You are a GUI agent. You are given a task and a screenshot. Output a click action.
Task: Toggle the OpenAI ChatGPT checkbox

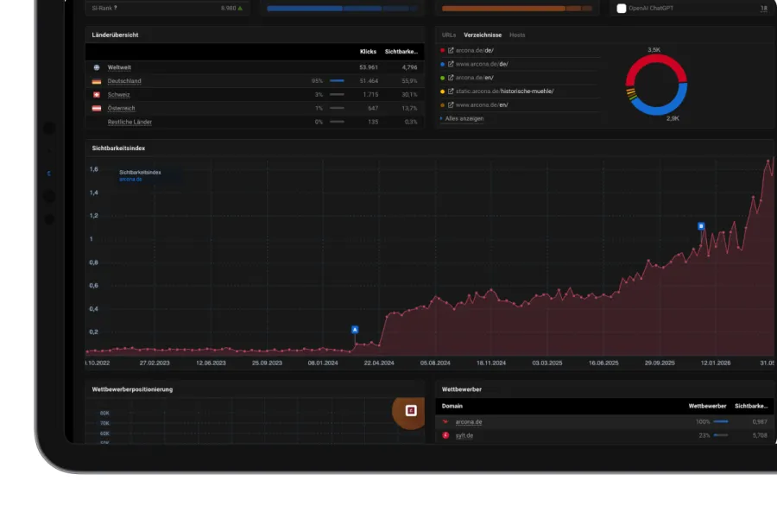coord(622,9)
